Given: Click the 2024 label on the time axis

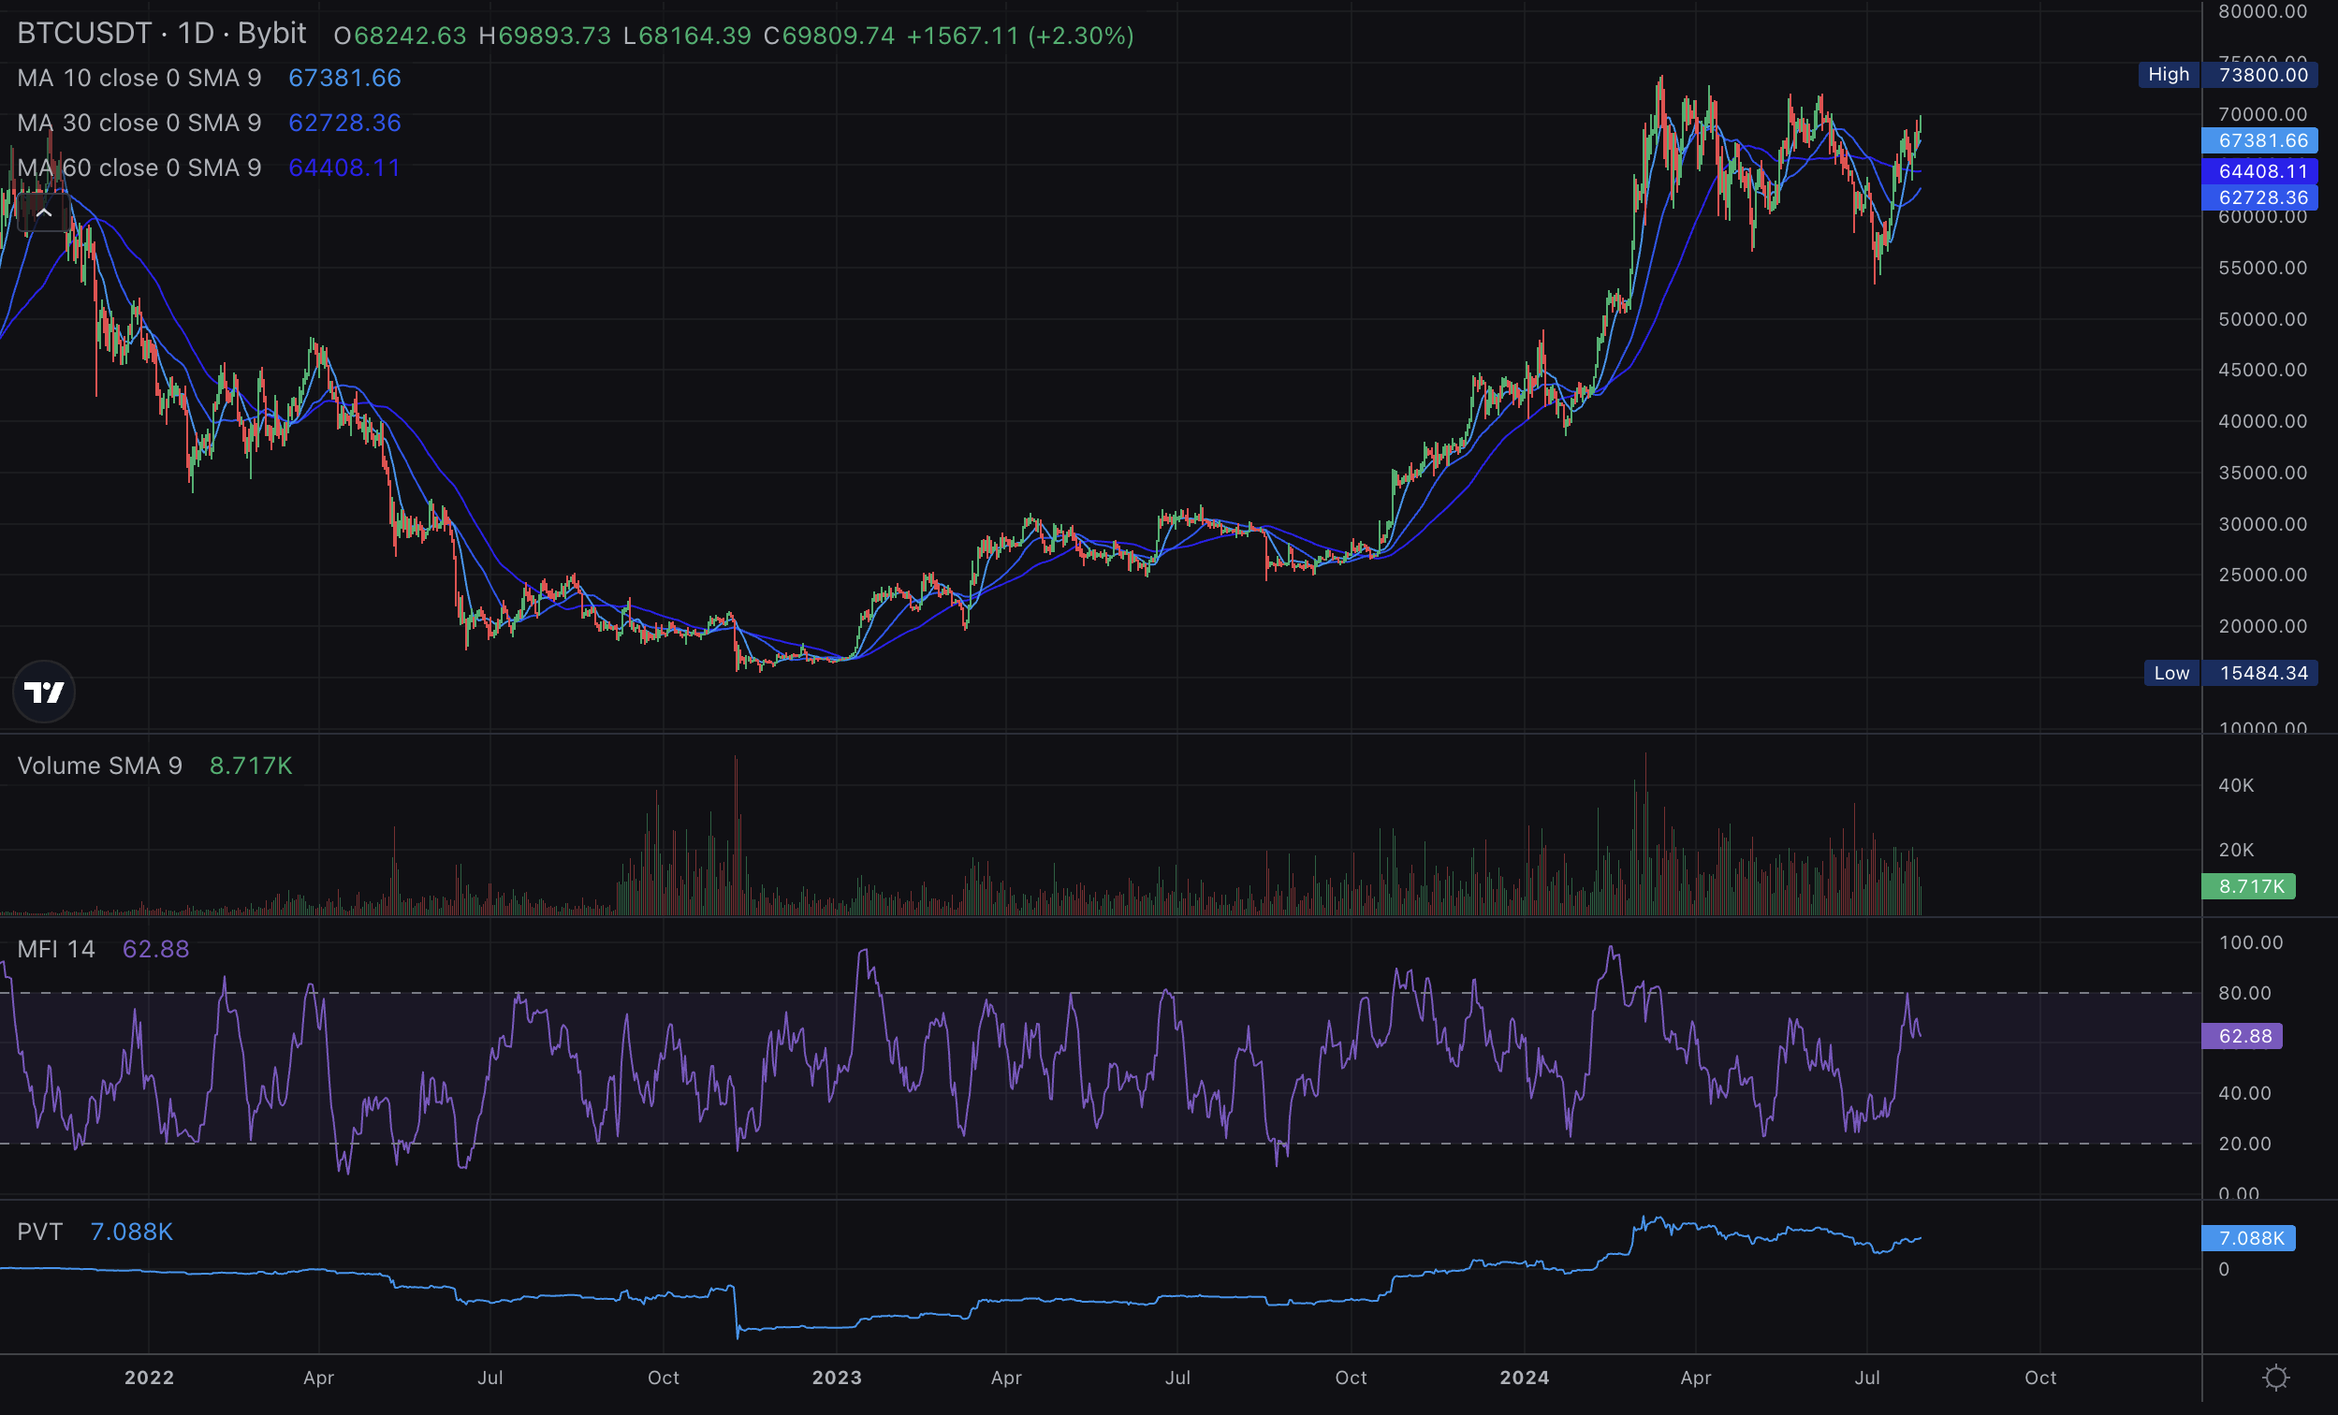Looking at the screenshot, I should point(1524,1377).
